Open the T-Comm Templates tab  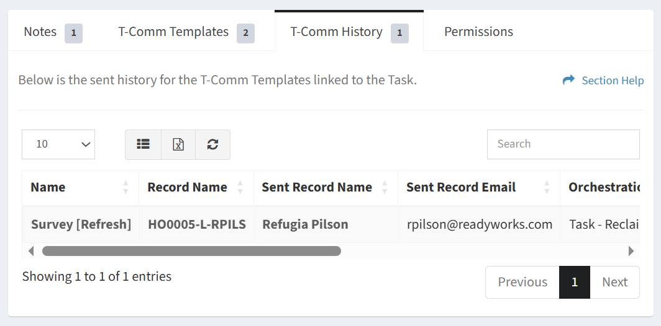pyautogui.click(x=174, y=32)
